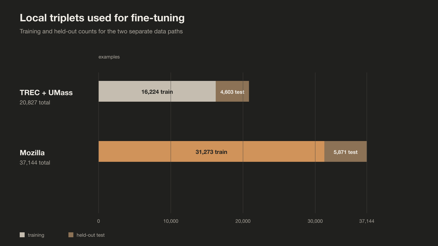438x246 pixels.
Task: Click the 10,000 axis tick label
Action: coord(171,221)
